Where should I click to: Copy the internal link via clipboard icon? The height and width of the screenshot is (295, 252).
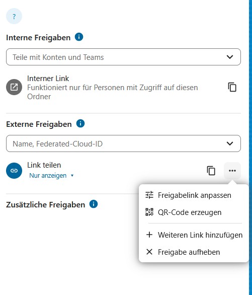pyautogui.click(x=232, y=87)
